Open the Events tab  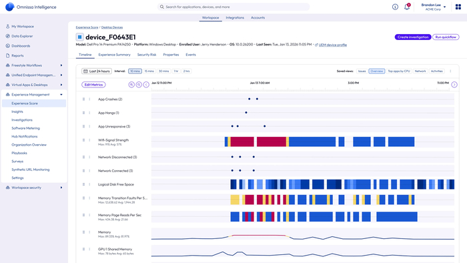pos(191,55)
